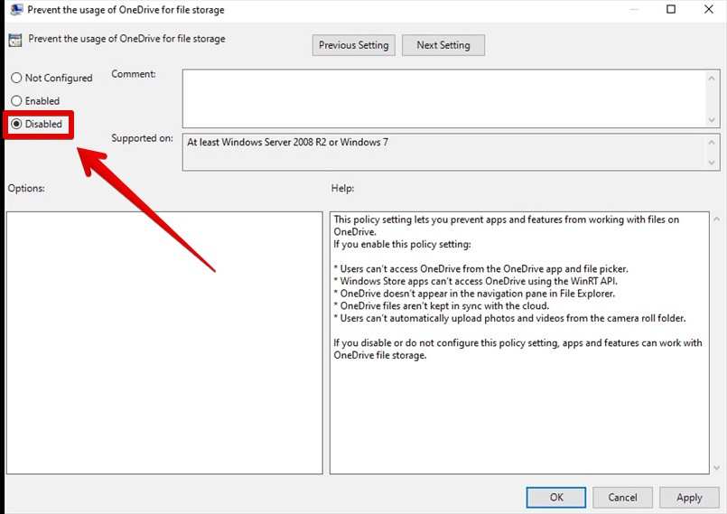Click the policy setting icon beside the heading
Image resolution: width=727 pixels, height=514 pixels.
[x=15, y=40]
